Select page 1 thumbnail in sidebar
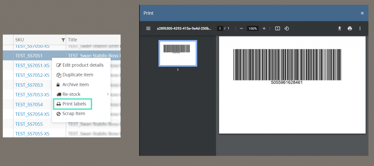This screenshot has height=166, width=374. click(178, 53)
